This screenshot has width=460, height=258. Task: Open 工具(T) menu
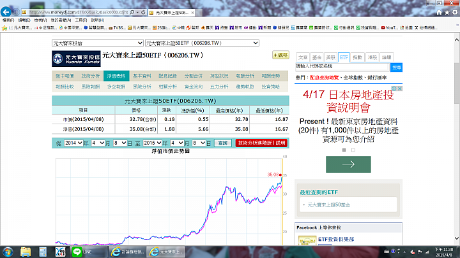coord(81,20)
